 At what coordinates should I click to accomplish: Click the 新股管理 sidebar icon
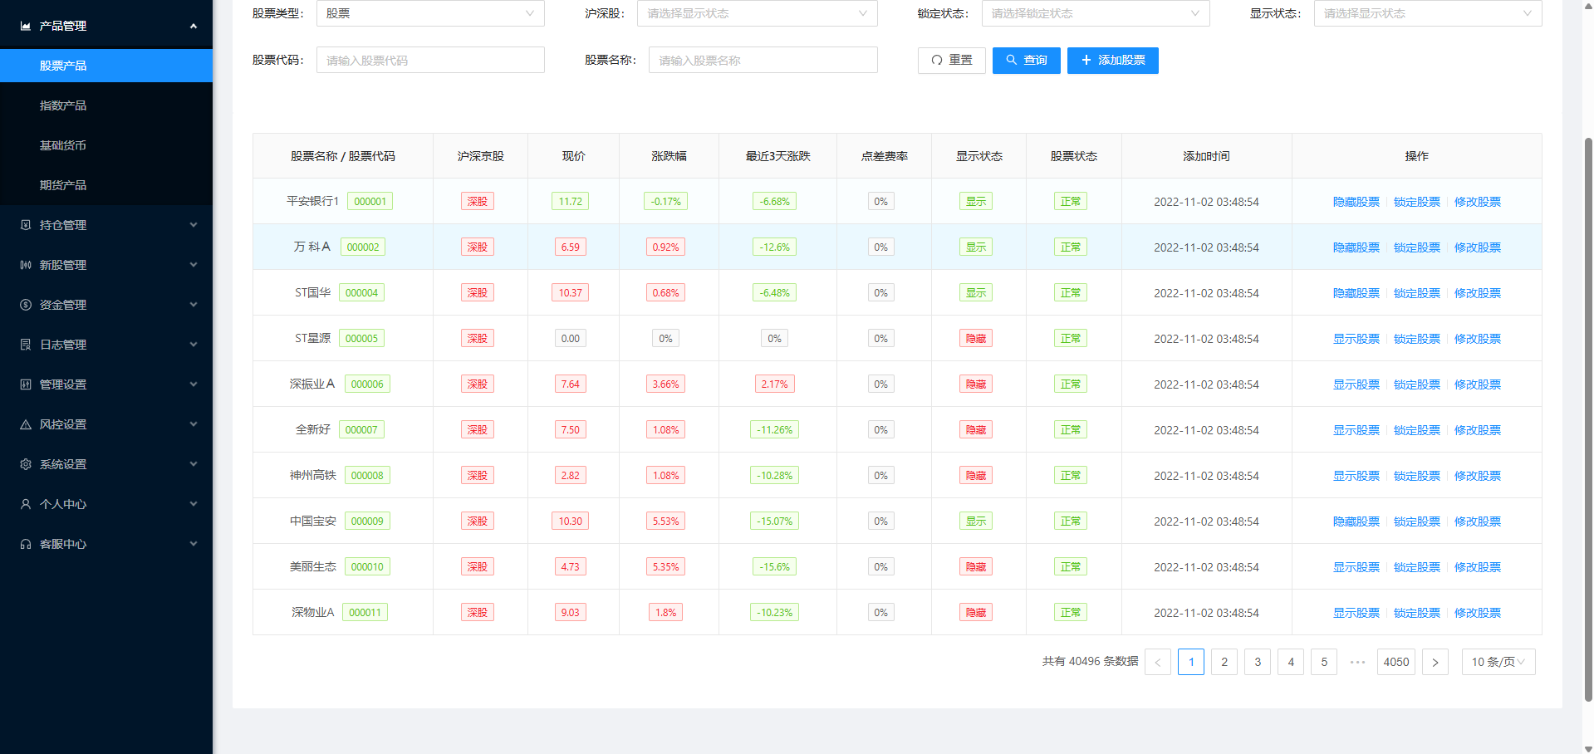[x=26, y=265]
